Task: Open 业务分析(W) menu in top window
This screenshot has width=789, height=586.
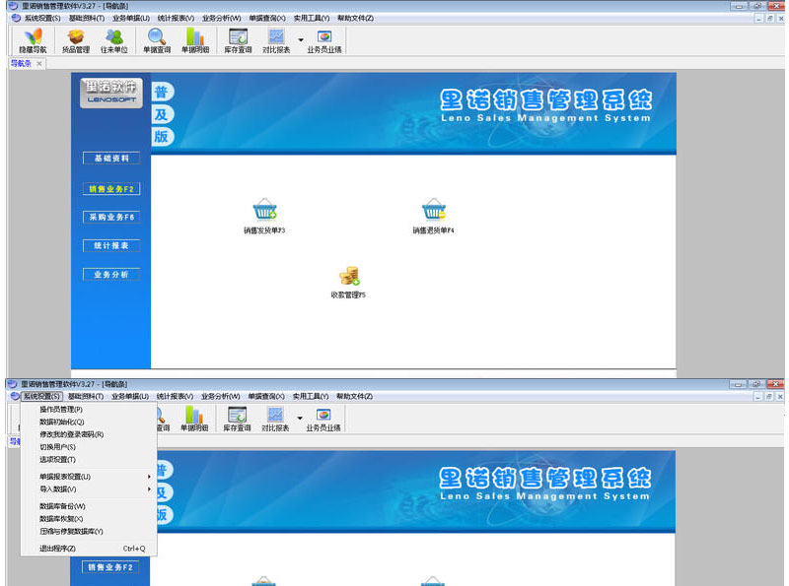Action: pos(221,18)
